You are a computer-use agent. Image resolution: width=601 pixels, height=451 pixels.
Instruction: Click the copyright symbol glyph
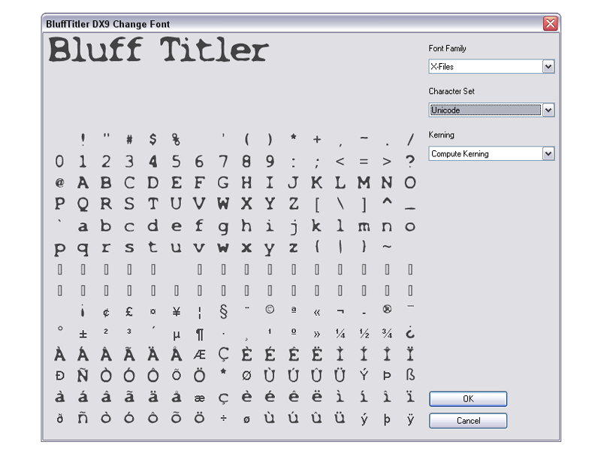coord(270,309)
